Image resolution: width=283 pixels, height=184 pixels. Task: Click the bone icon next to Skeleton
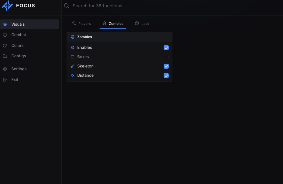[x=72, y=66]
